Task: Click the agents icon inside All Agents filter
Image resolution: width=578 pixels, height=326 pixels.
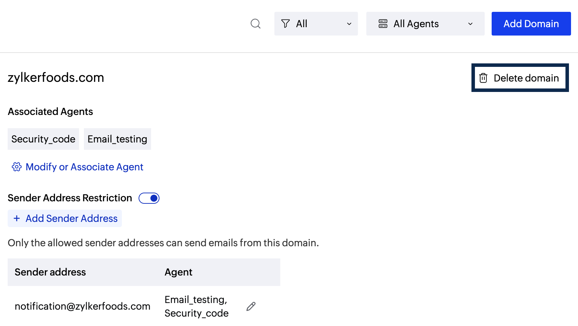Action: 383,23
